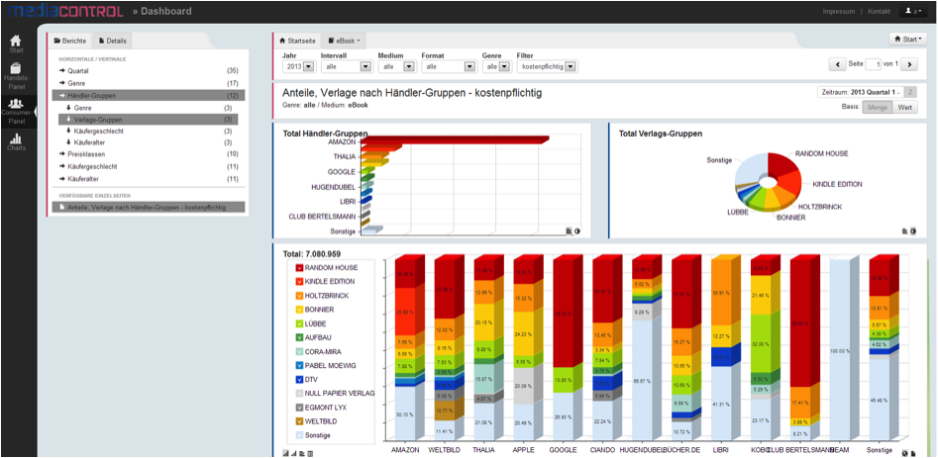Click the bar chart icon under Total Verlags-Gruppen
938x458 pixels.
coord(905,231)
